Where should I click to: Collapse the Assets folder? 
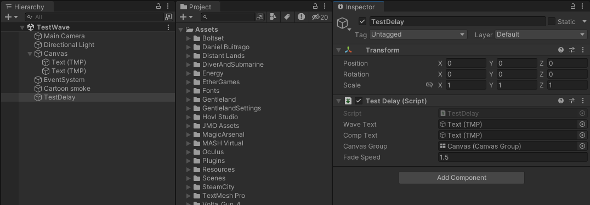coord(180,30)
